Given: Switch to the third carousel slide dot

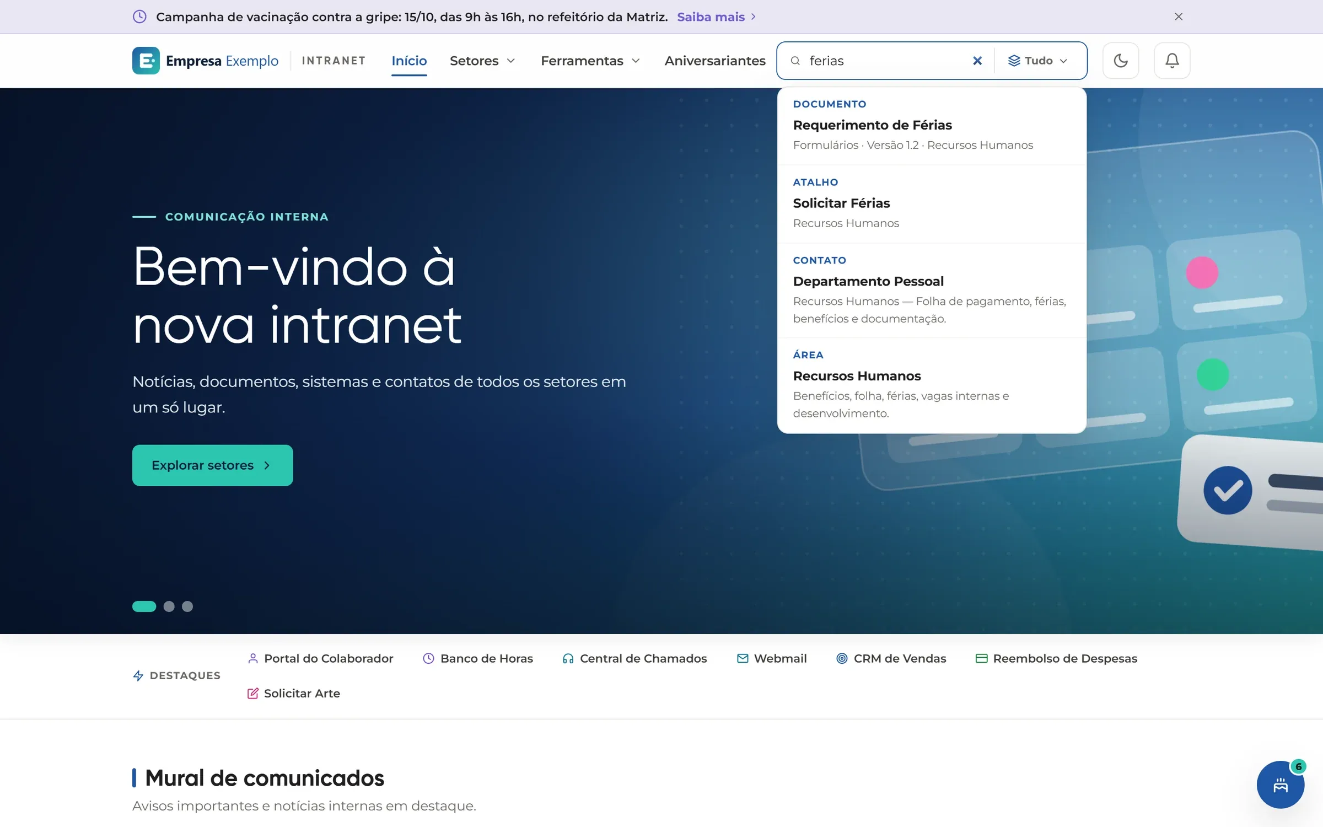Looking at the screenshot, I should coord(187,606).
